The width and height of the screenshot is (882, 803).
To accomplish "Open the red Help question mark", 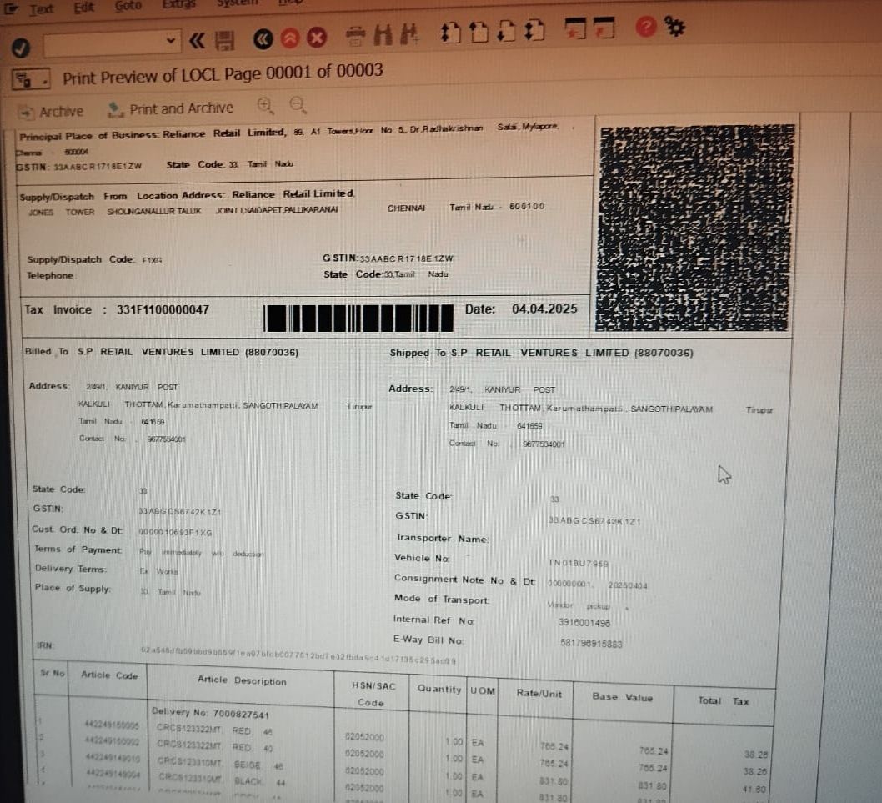I will pos(645,28).
